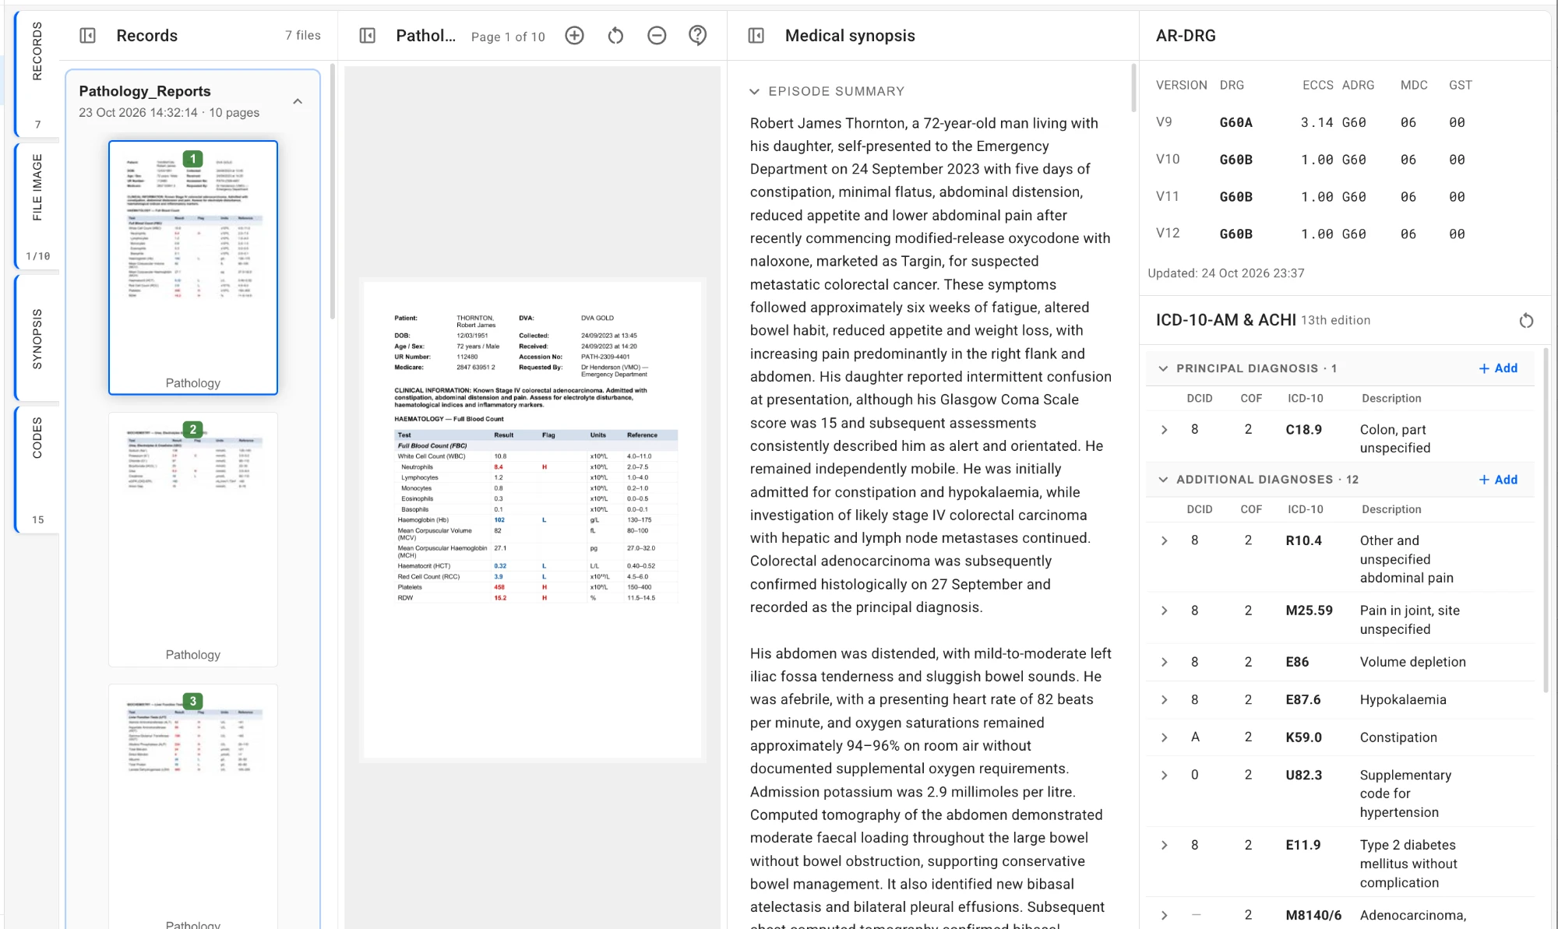The image size is (1558, 929).
Task: Rotate the pathology document page
Action: tap(615, 36)
